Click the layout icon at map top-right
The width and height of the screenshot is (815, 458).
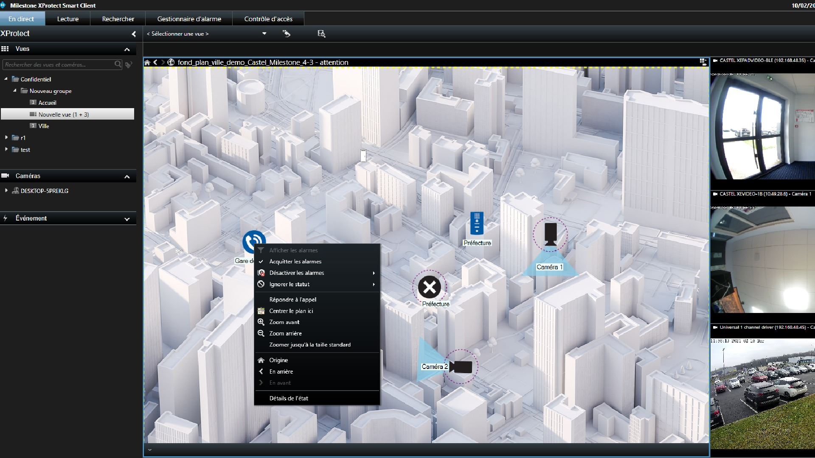(x=703, y=62)
